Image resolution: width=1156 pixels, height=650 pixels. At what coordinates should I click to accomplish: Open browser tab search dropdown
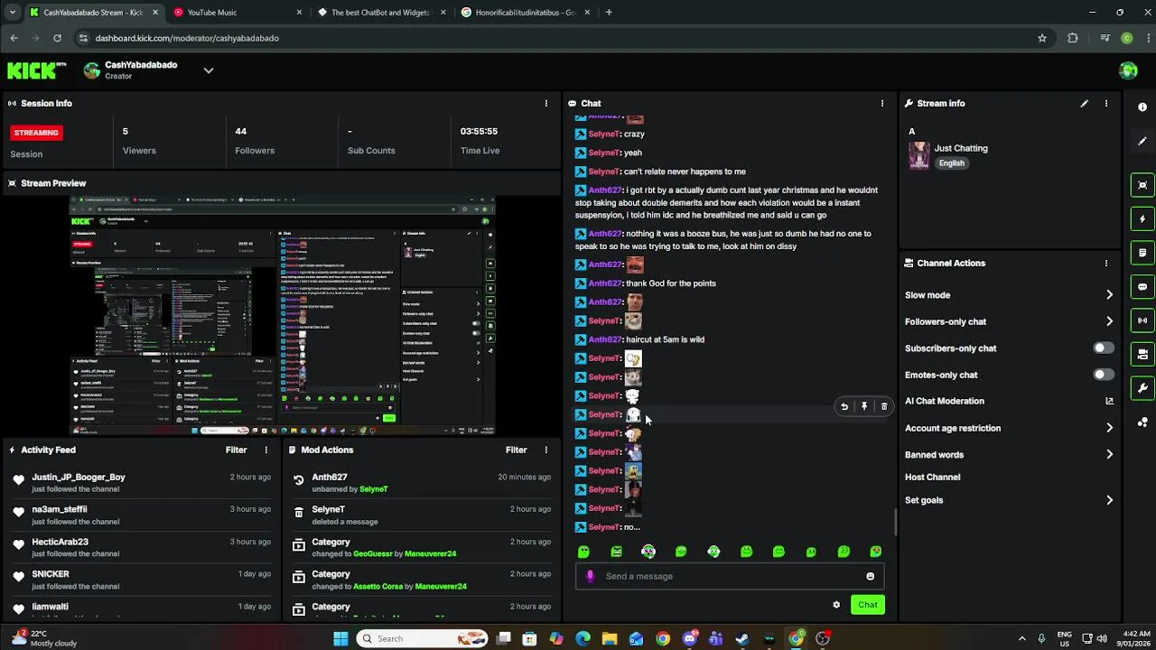[x=12, y=13]
